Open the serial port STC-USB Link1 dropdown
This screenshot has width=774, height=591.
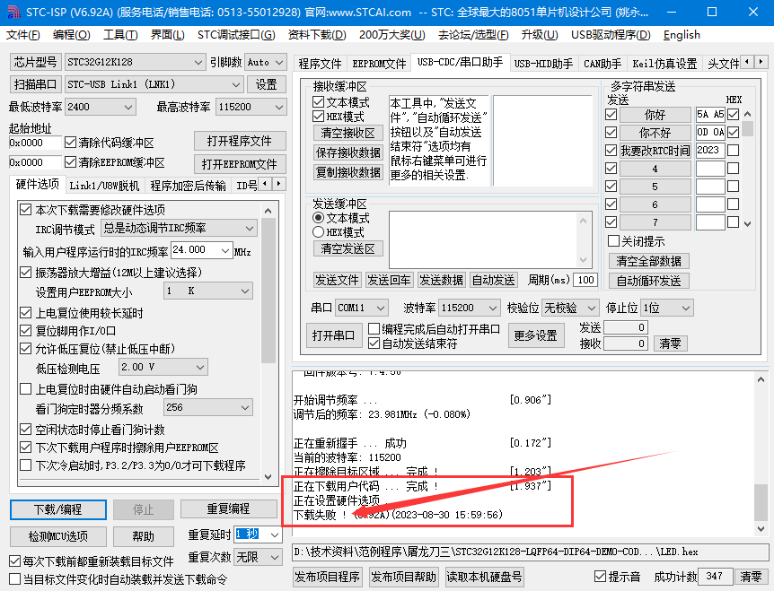[236, 85]
